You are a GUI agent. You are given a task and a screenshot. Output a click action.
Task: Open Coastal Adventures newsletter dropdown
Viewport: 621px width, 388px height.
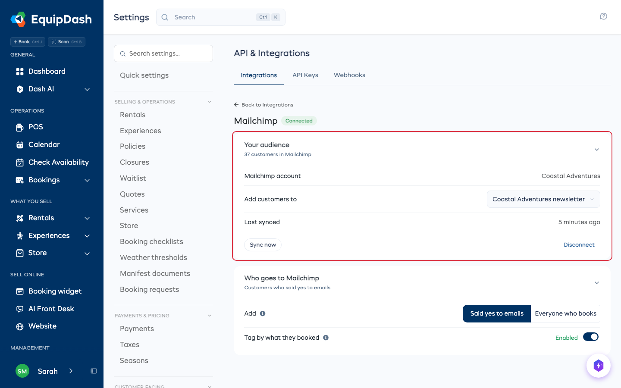coord(543,199)
